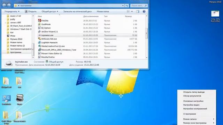The height and width of the screenshot is (125, 223).
Task: Open Настройки изображений menu item
Action: click(195, 109)
